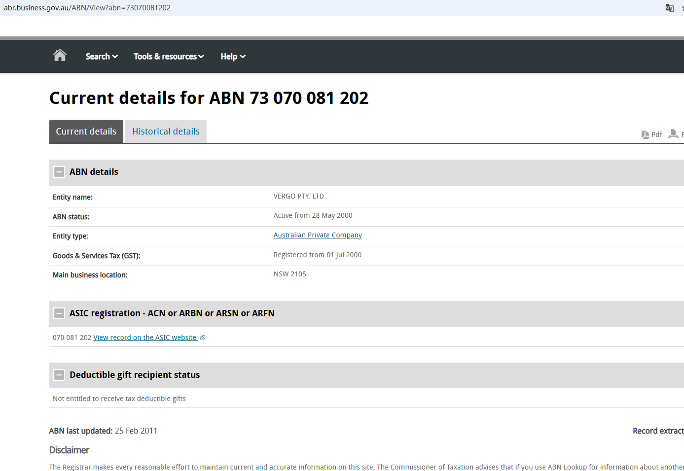
Task: Open the Australian Private Company link
Action: [x=318, y=235]
